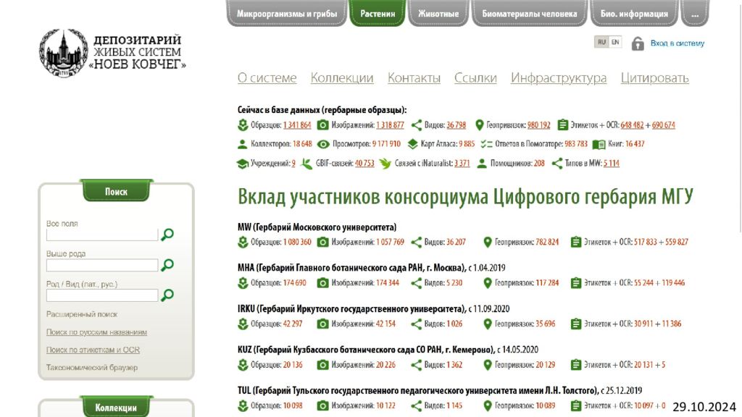
Task: Open the Контакты menu link
Action: [x=414, y=77]
